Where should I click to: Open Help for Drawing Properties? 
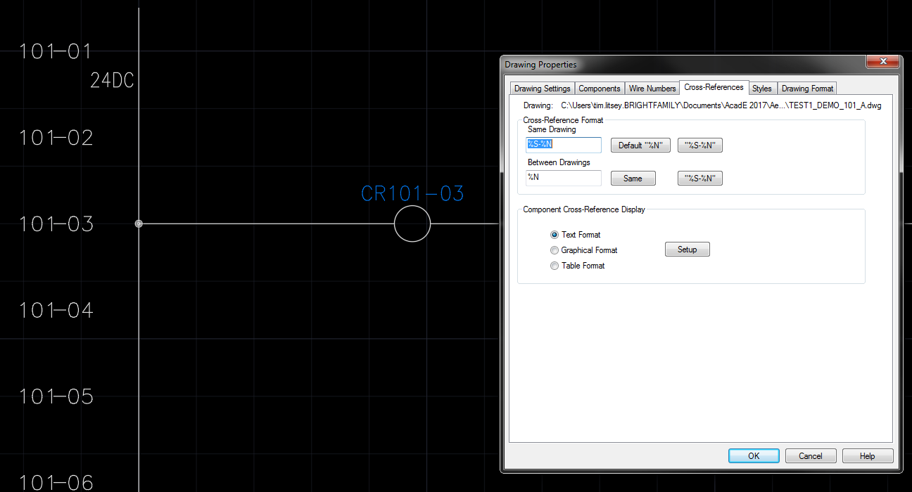click(x=868, y=455)
